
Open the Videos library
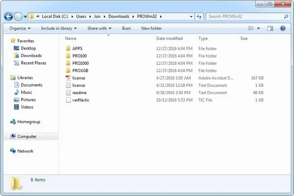(x=27, y=107)
